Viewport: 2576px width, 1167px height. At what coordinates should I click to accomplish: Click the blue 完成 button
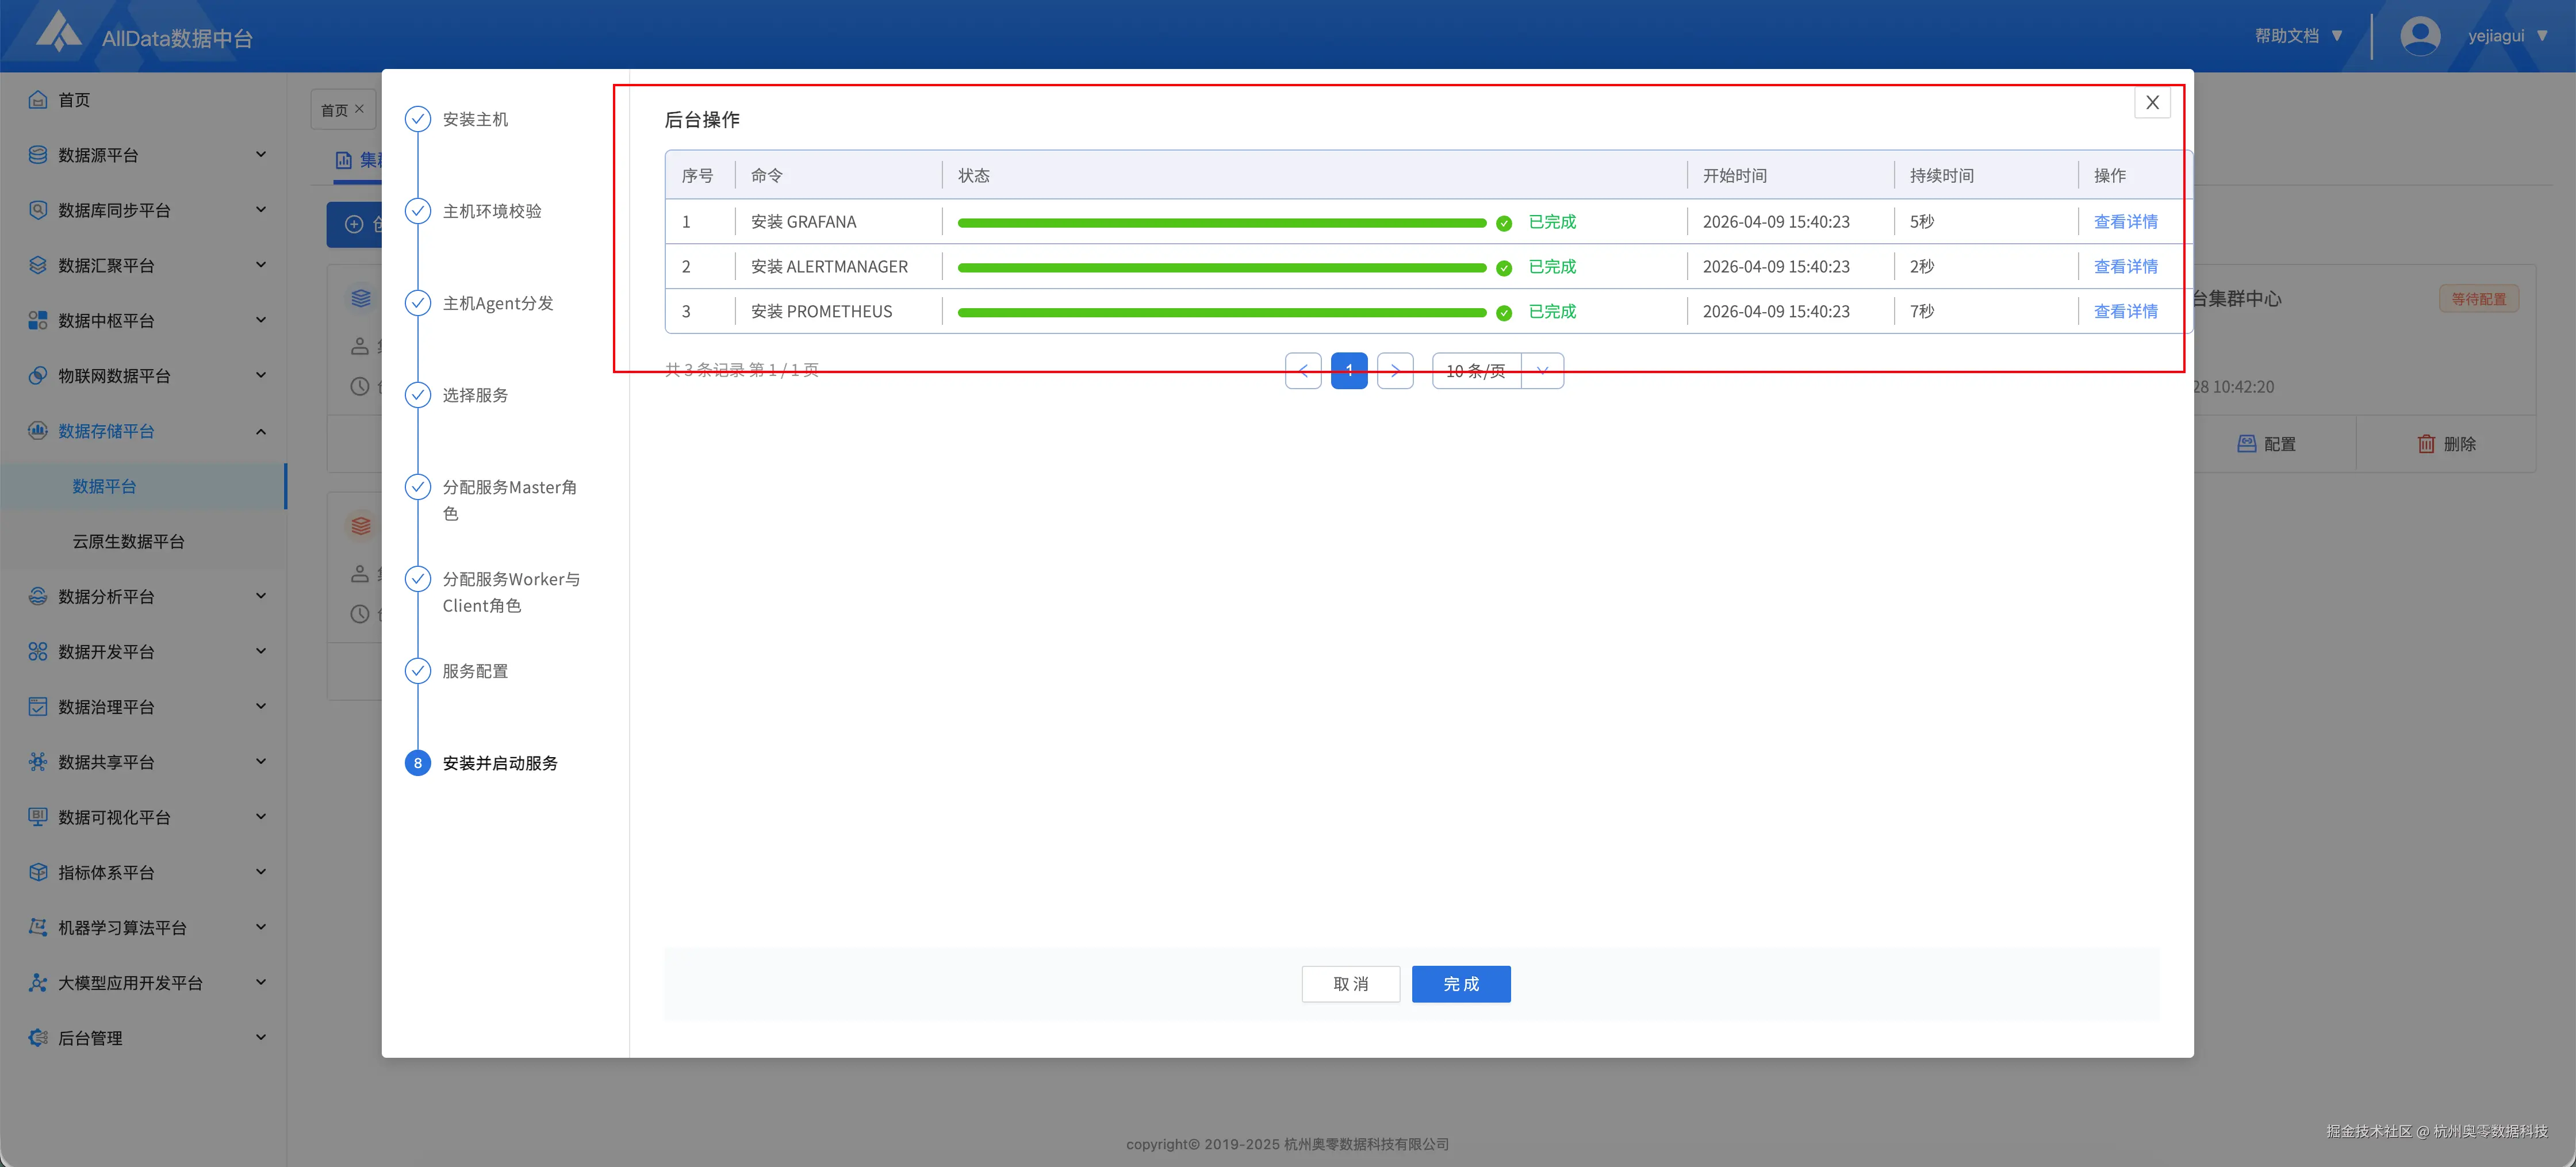(x=1460, y=984)
